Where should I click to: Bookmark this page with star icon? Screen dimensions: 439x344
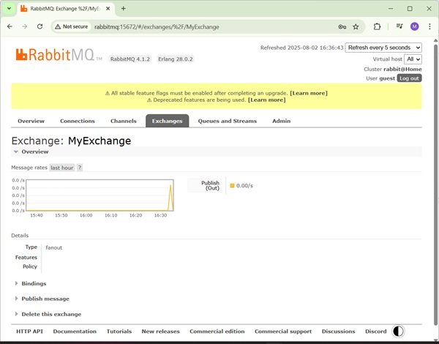356,26
